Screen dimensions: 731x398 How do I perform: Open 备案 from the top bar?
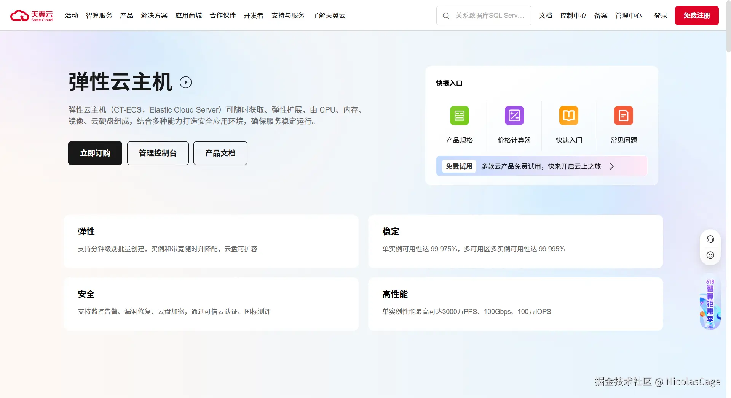click(x=601, y=16)
